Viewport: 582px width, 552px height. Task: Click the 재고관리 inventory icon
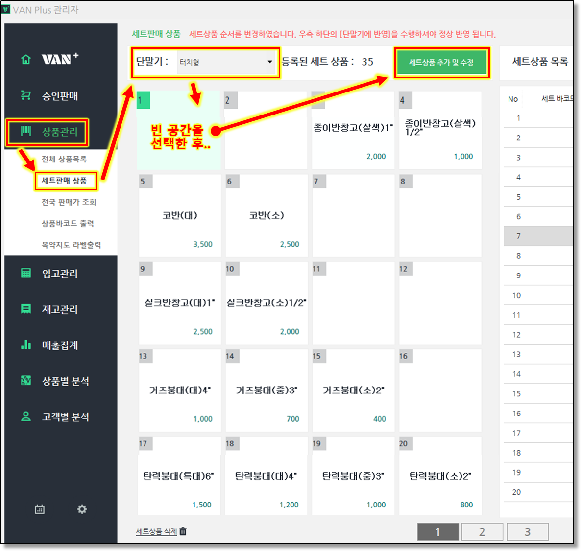coord(26,309)
